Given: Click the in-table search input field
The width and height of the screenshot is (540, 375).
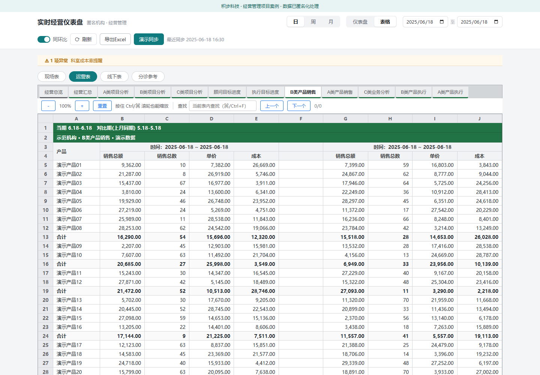Looking at the screenshot, I should pos(223,106).
